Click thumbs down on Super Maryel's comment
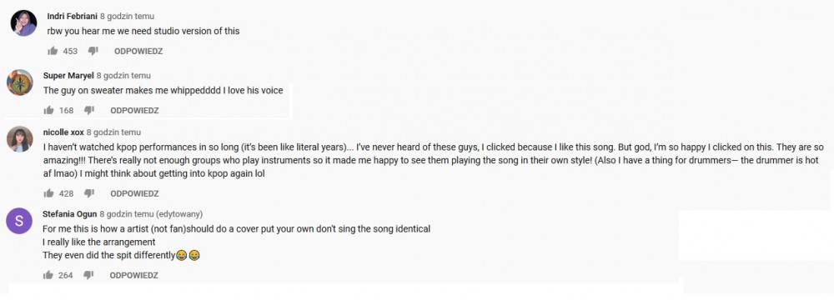Screen dimensions: 834x300 (89, 110)
